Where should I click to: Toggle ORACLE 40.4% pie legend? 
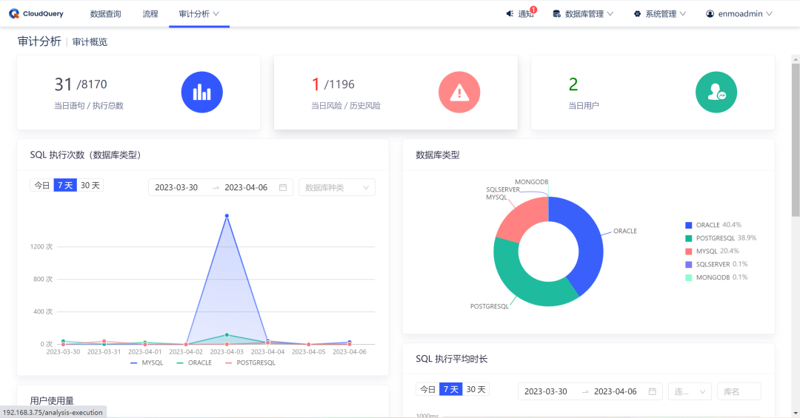[x=713, y=225]
